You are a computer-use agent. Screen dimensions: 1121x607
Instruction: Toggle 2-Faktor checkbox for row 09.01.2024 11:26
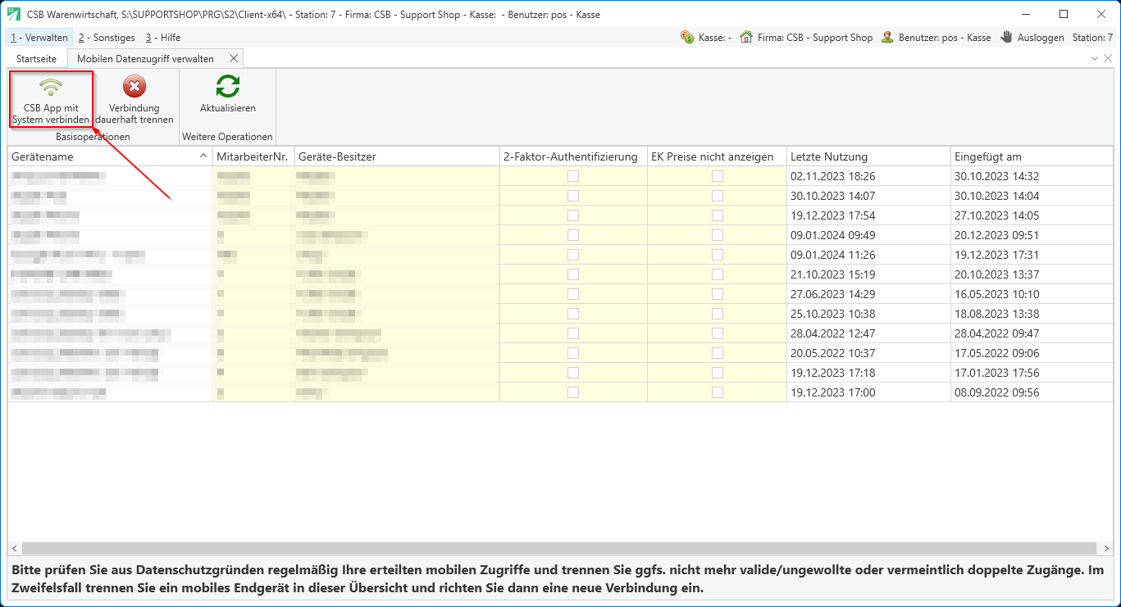(x=573, y=255)
